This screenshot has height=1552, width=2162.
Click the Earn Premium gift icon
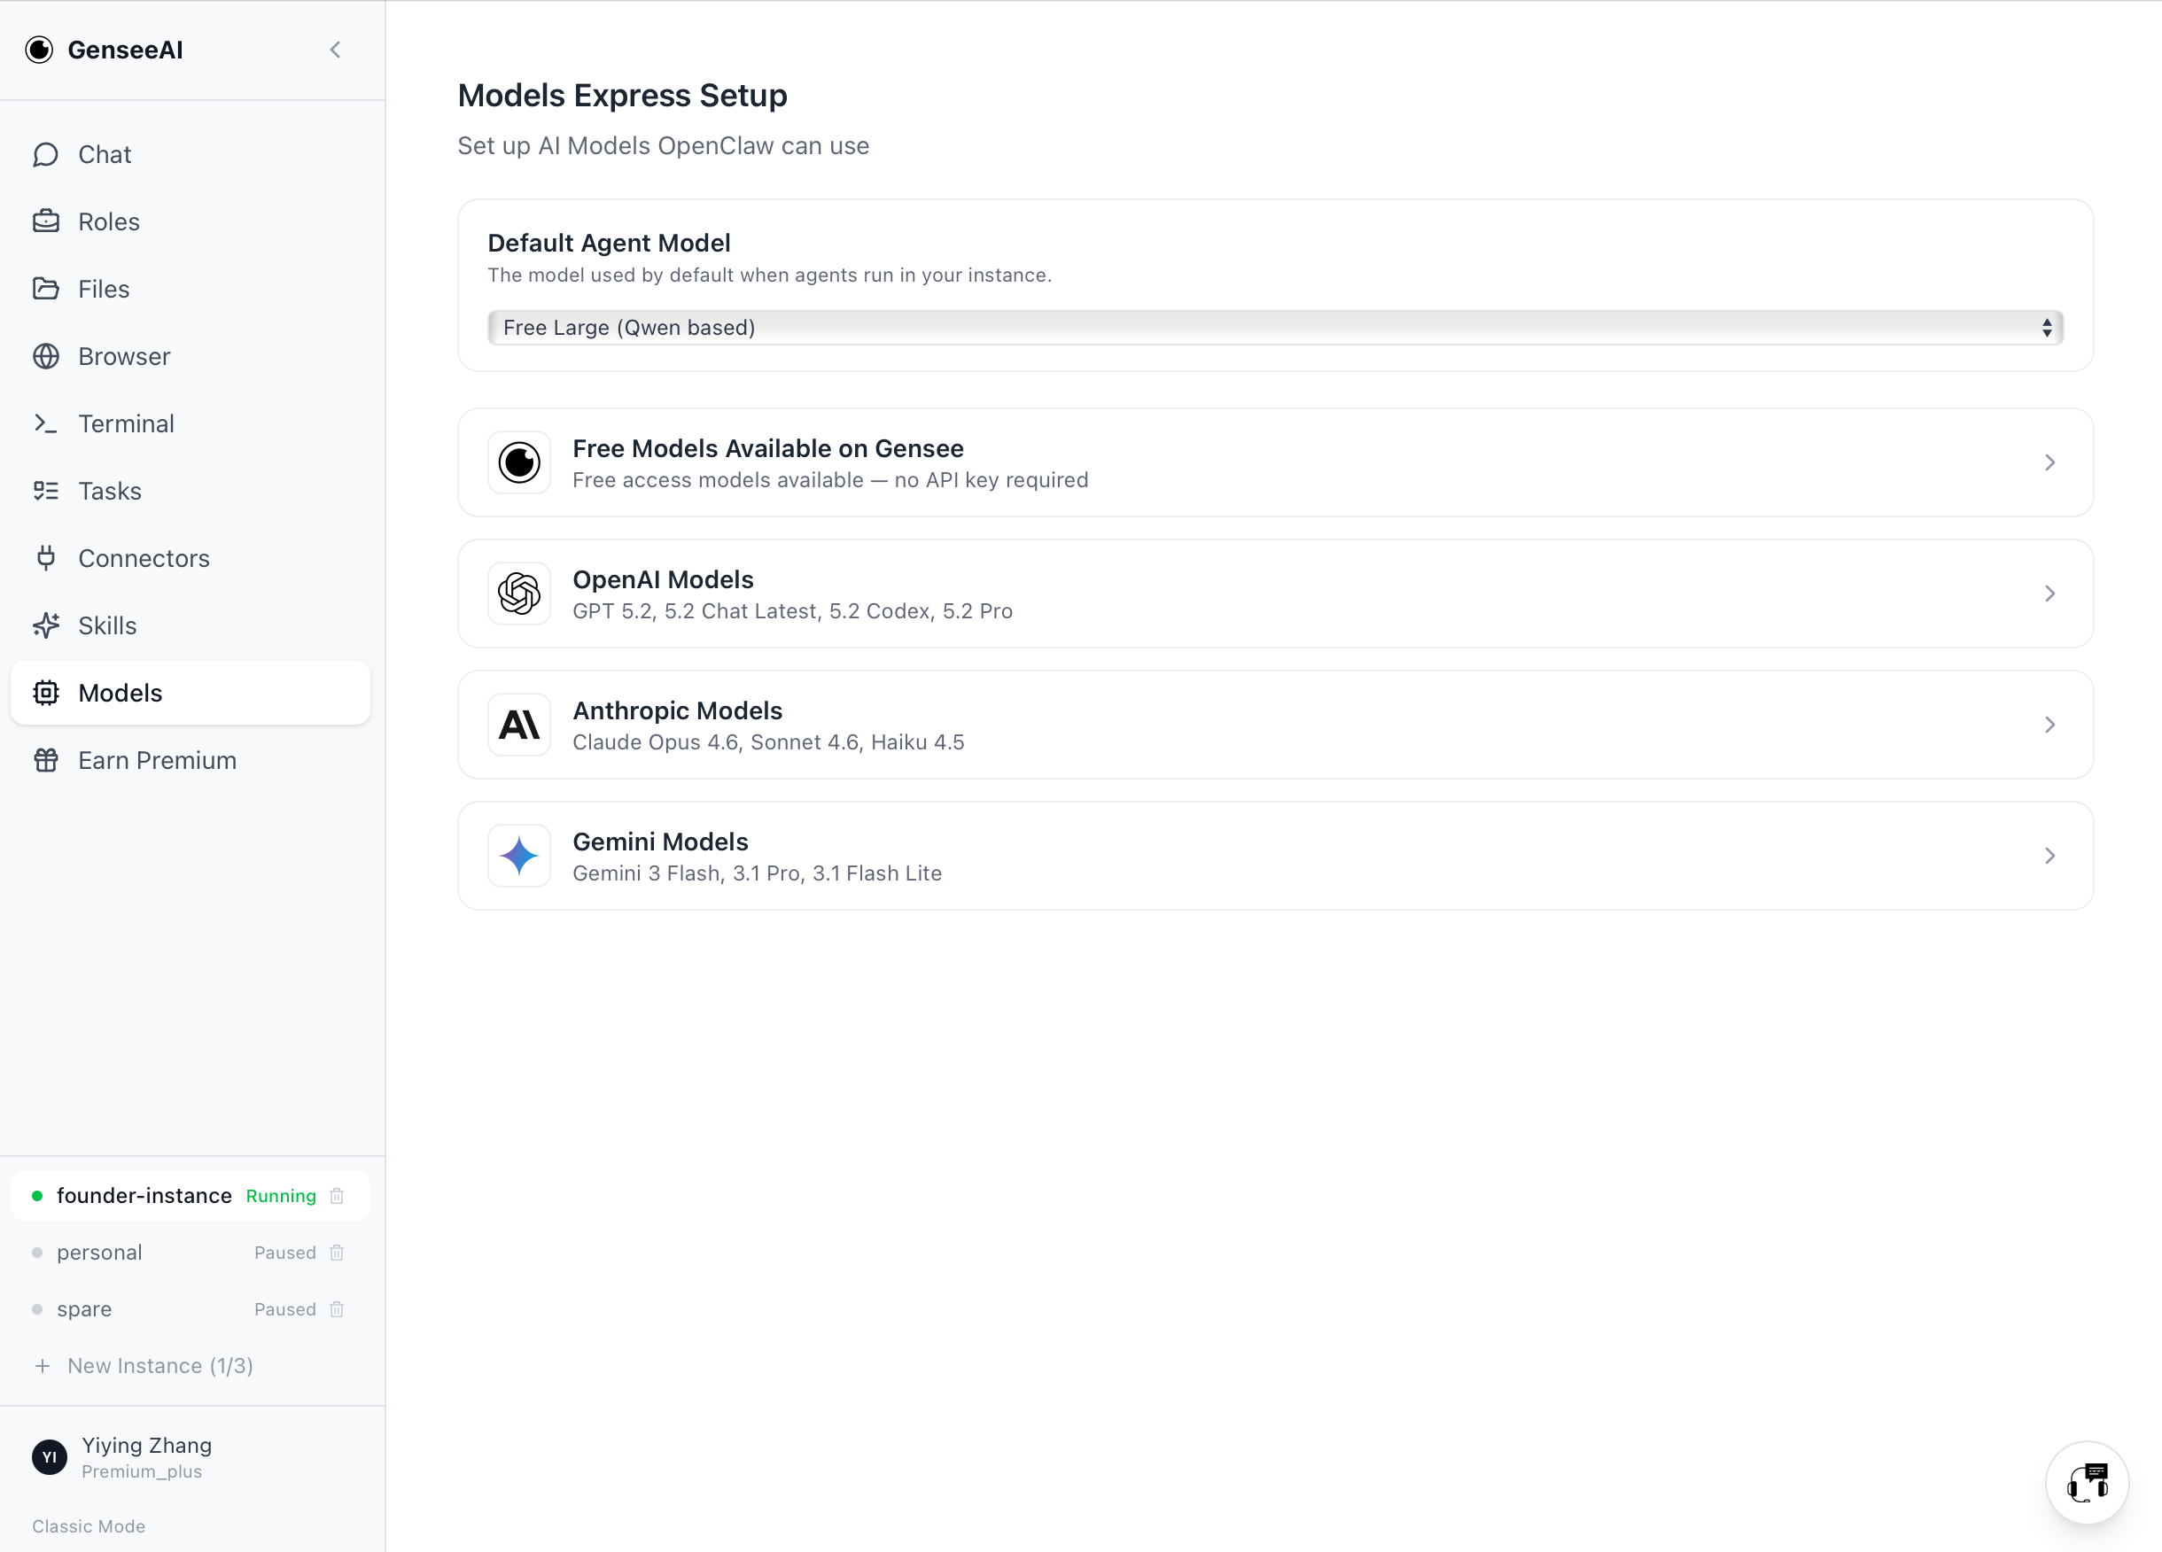pyautogui.click(x=46, y=760)
